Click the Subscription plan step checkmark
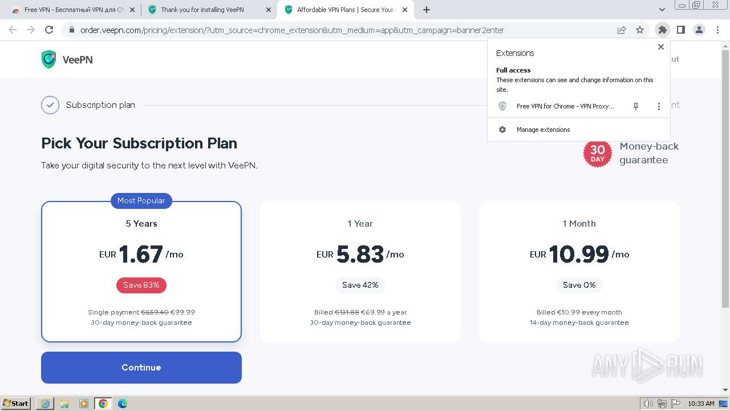This screenshot has width=730, height=411. 50,105
